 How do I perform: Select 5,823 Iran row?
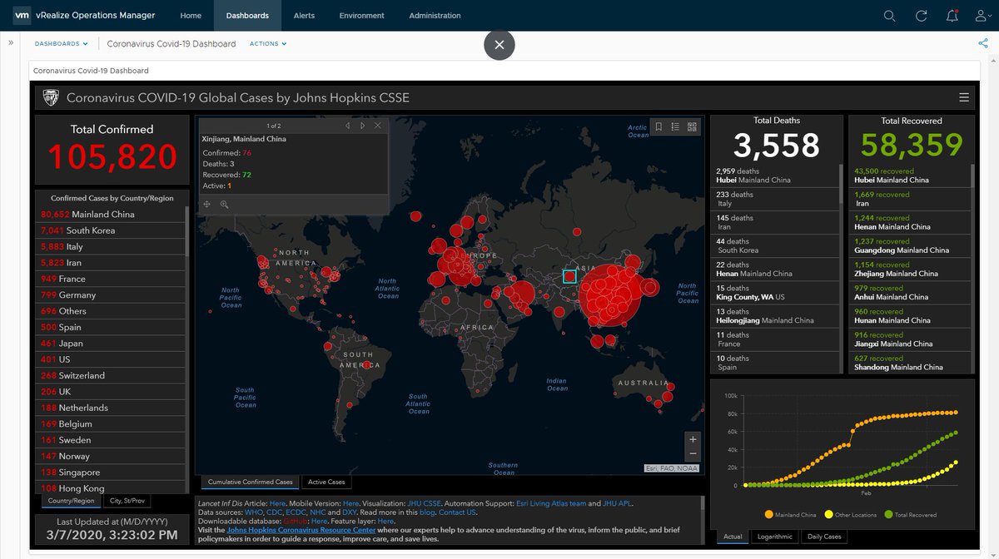(x=111, y=262)
